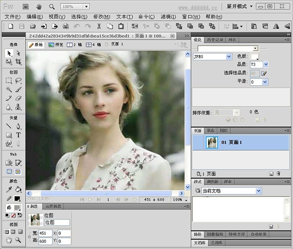Select the Blur tool

click(9, 107)
